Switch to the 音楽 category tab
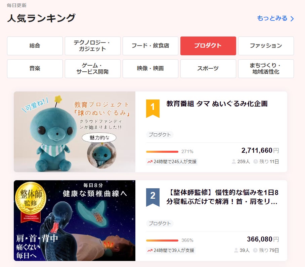Screen dimensions: 305x267 (x=35, y=69)
